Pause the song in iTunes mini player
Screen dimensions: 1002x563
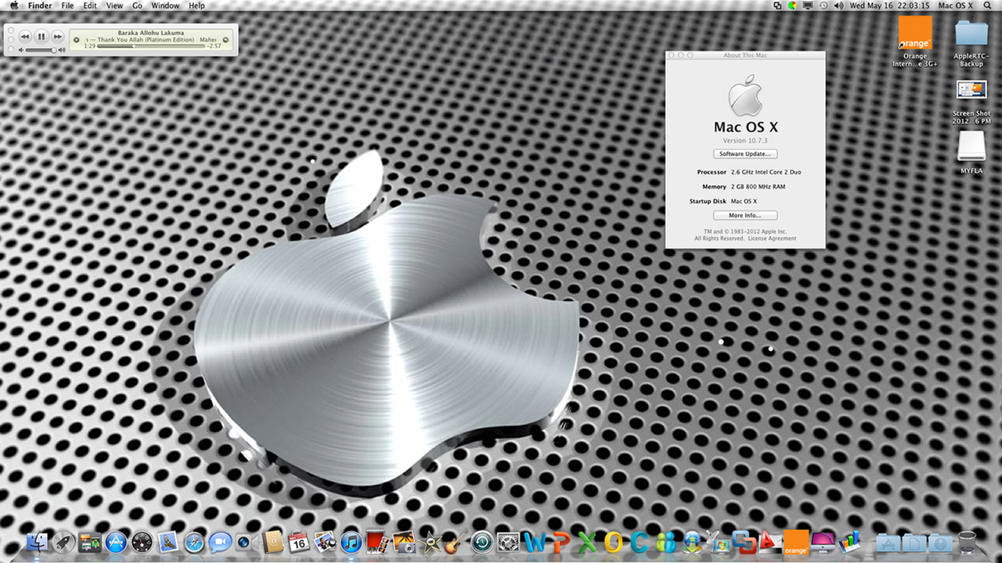pos(41,36)
